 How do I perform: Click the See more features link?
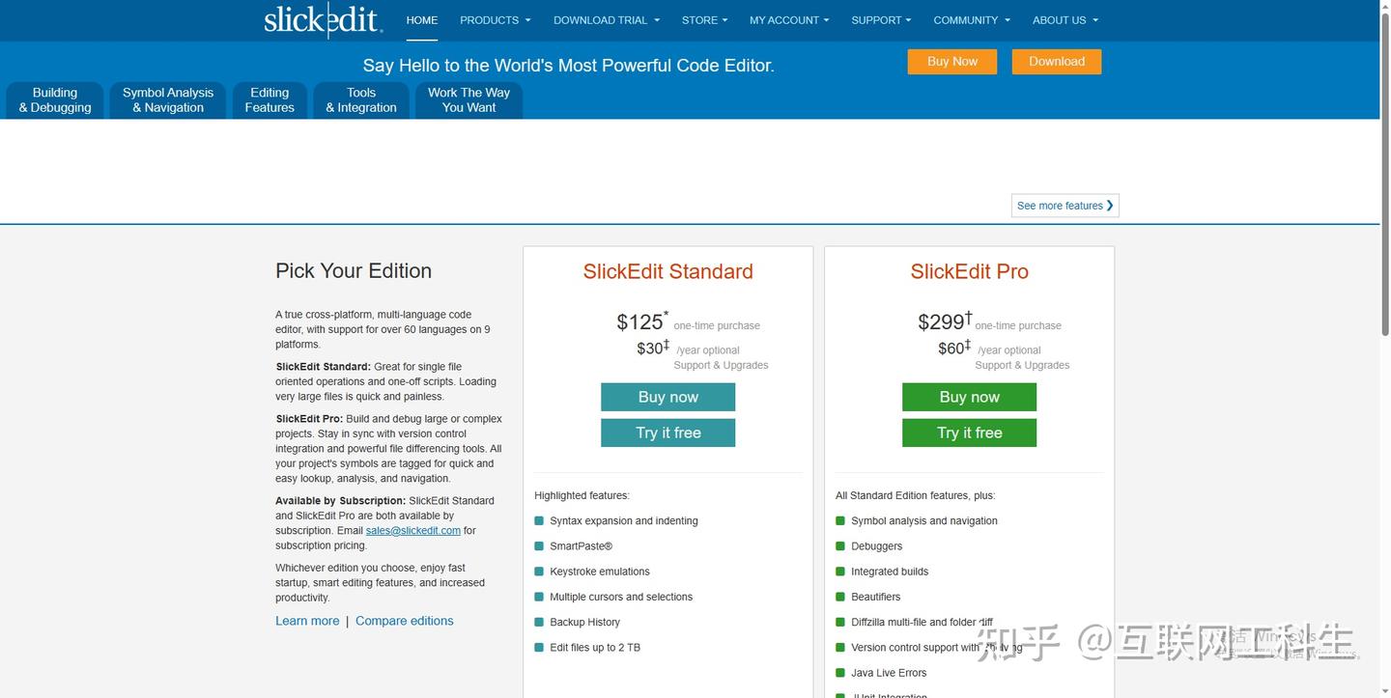click(1065, 206)
